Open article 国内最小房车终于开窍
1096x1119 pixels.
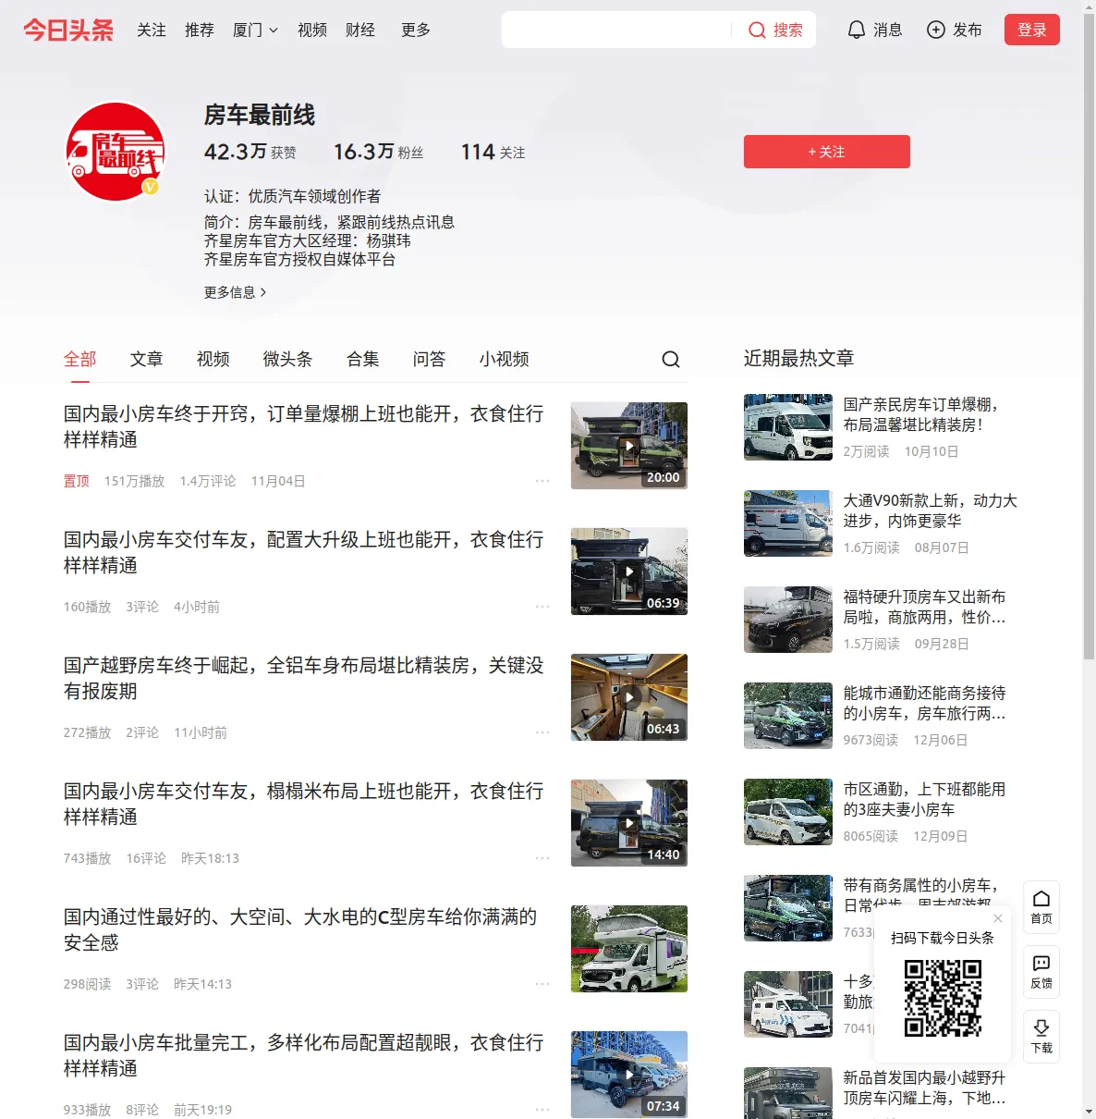pyautogui.click(x=304, y=426)
